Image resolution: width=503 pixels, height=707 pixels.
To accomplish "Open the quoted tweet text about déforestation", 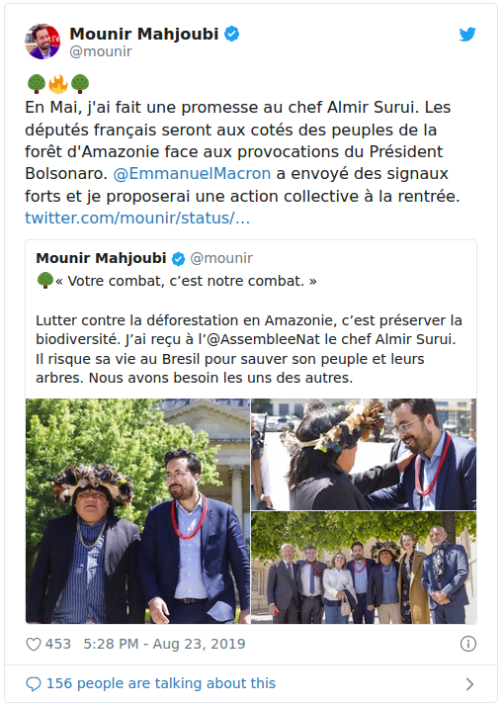I will (x=249, y=349).
